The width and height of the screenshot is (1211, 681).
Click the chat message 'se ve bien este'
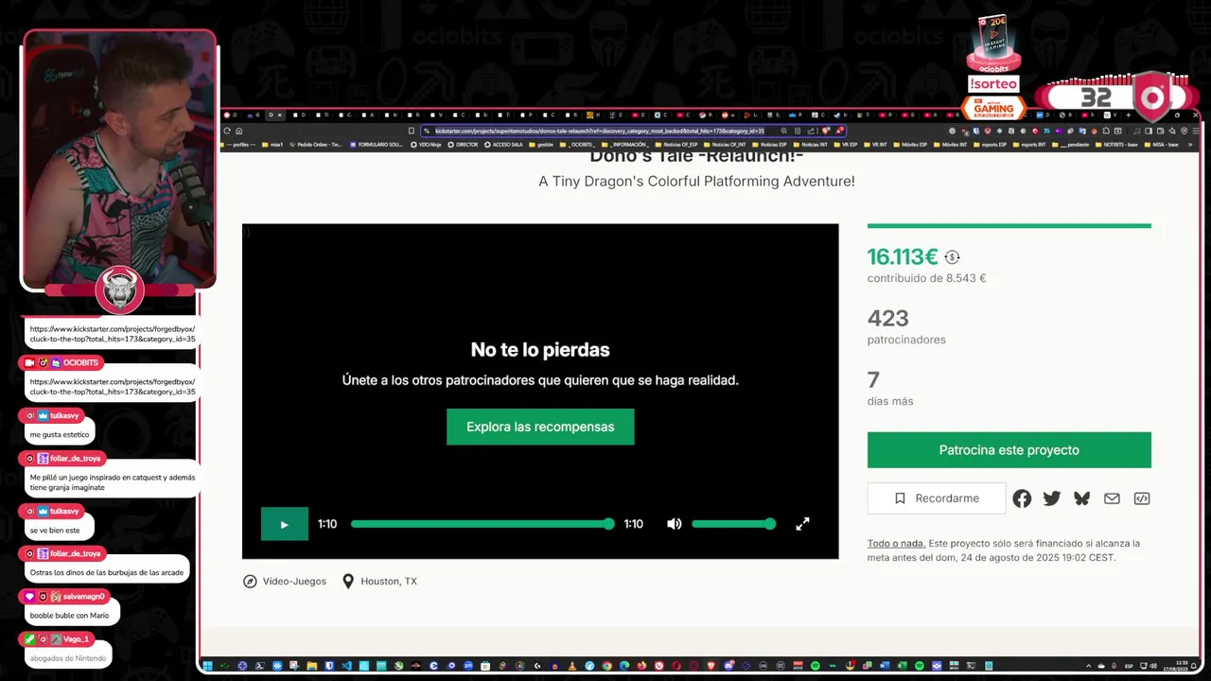coord(56,531)
